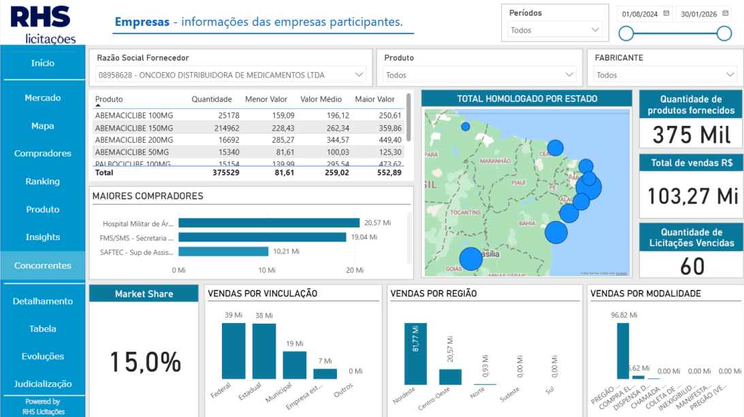744x417 pixels.
Task: Navigate to the Judicialização page
Action: (43, 384)
